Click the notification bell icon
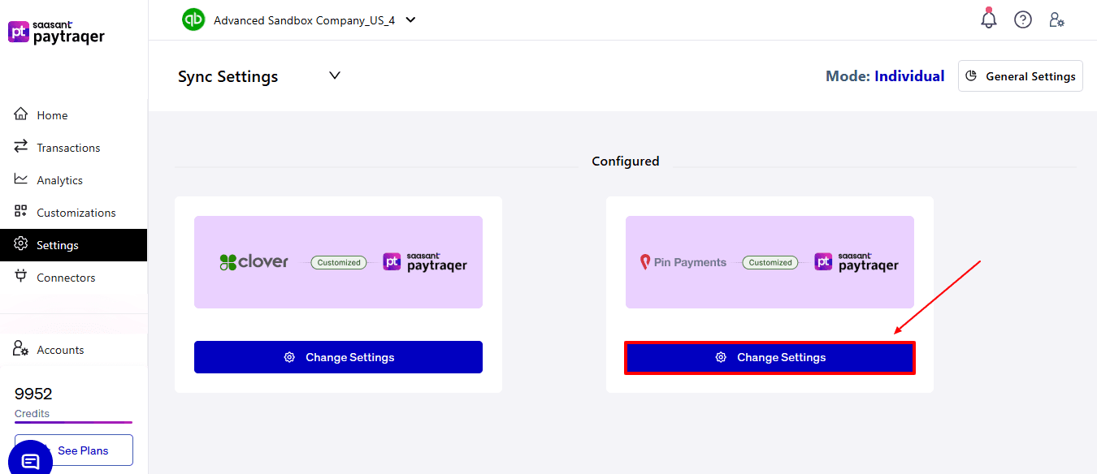1097x474 pixels. [988, 19]
